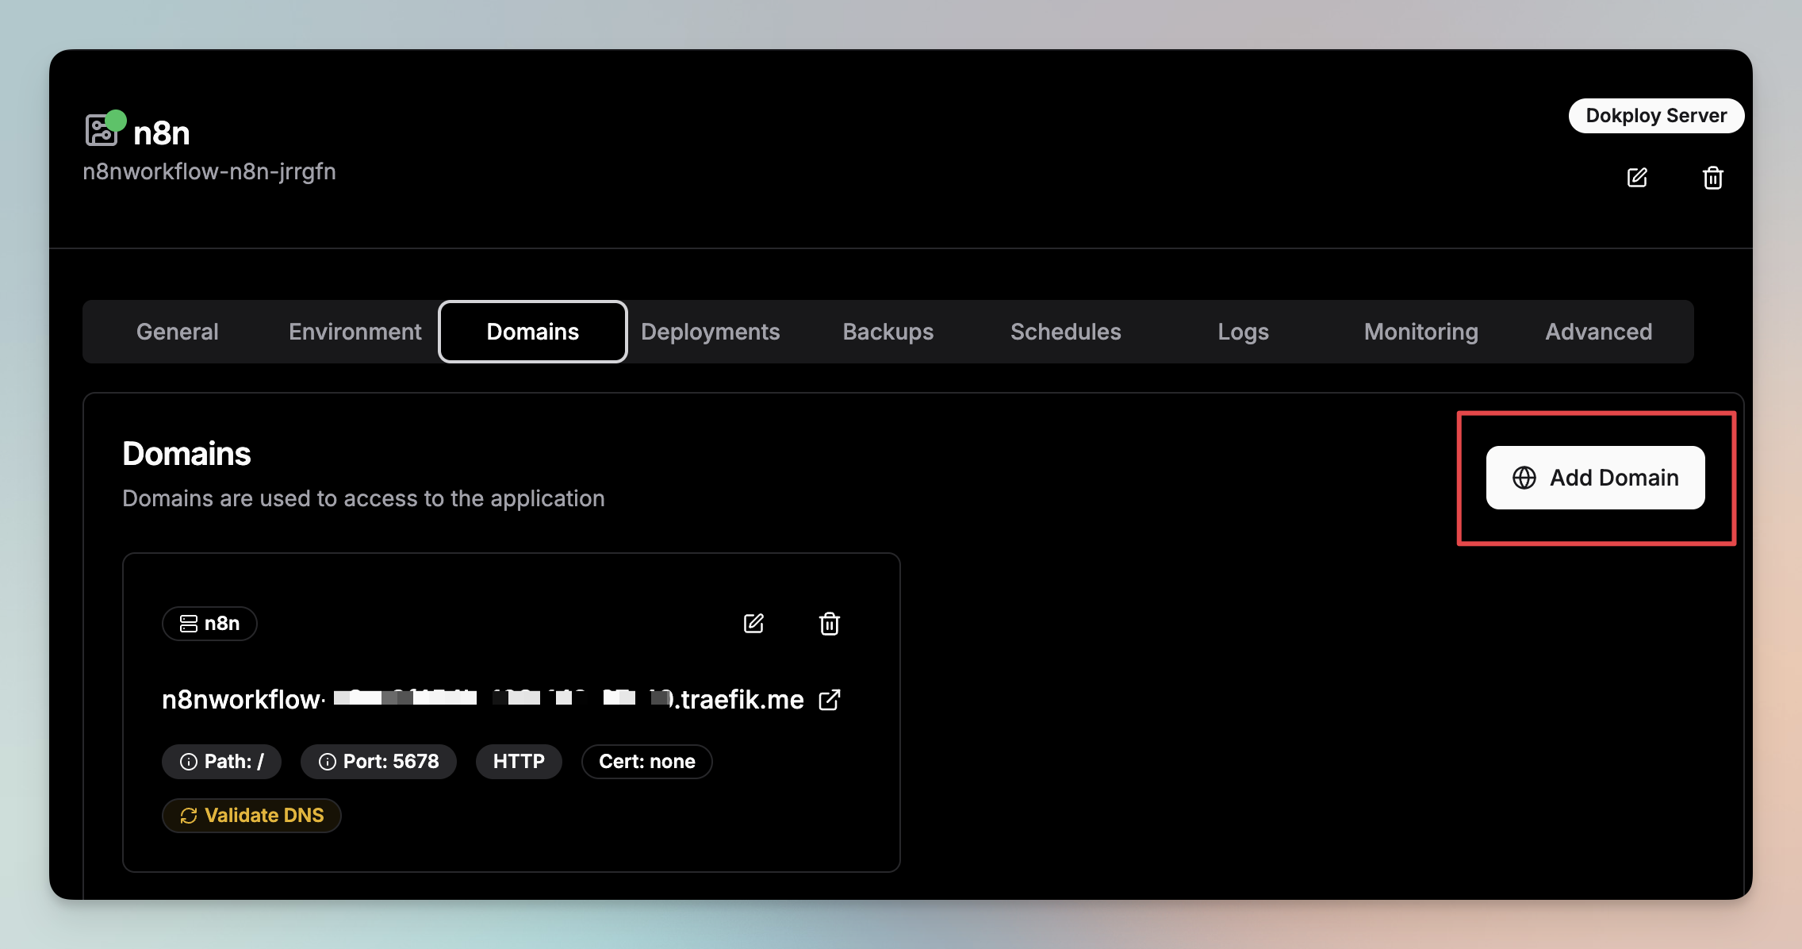The image size is (1802, 949).
Task: Click the n8n compose service icon
Action: coord(102,130)
